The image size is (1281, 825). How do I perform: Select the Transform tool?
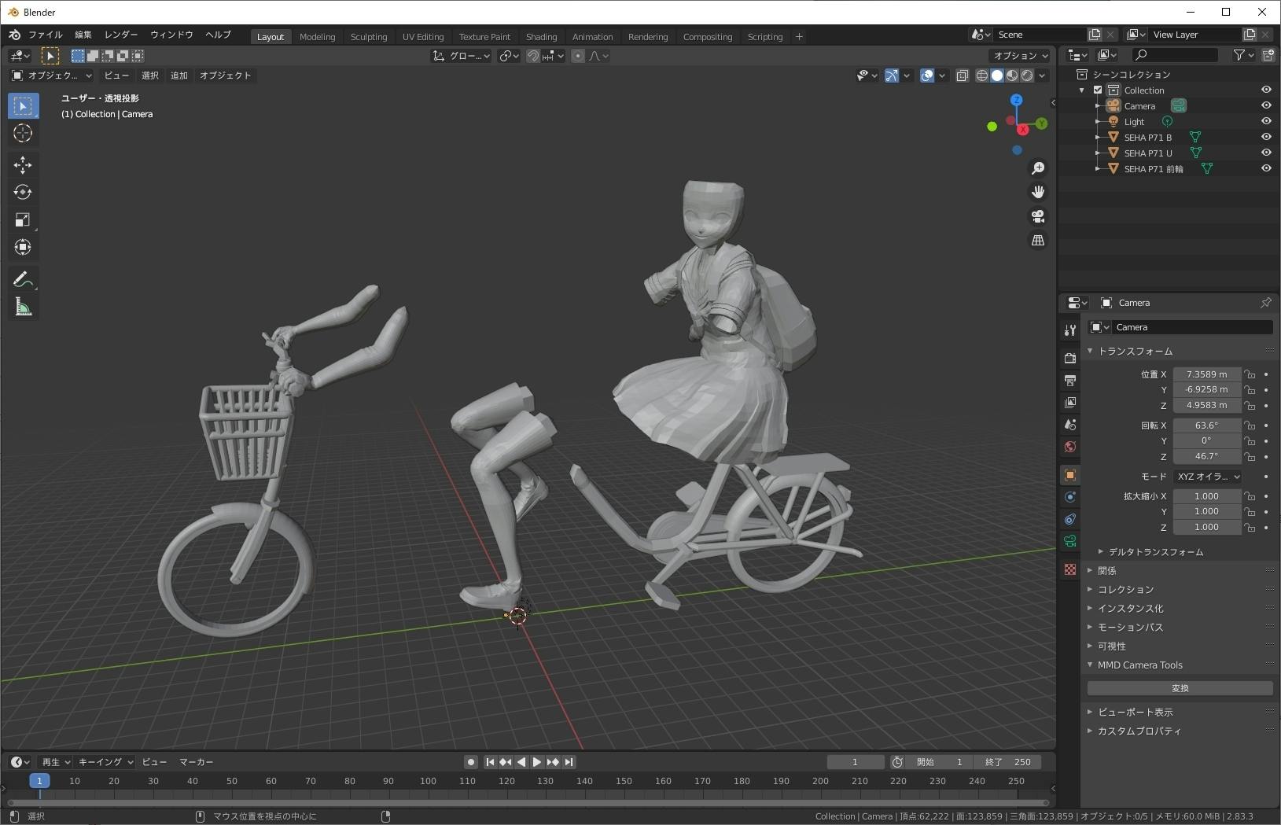pos(23,247)
